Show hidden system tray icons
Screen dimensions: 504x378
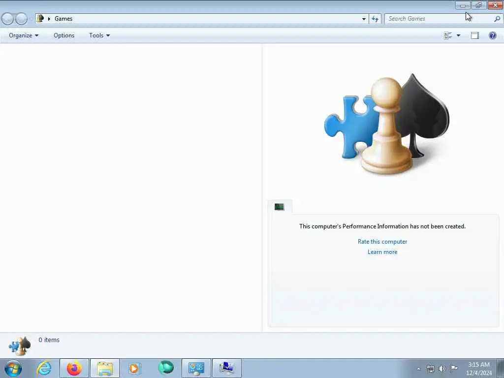(x=418, y=369)
